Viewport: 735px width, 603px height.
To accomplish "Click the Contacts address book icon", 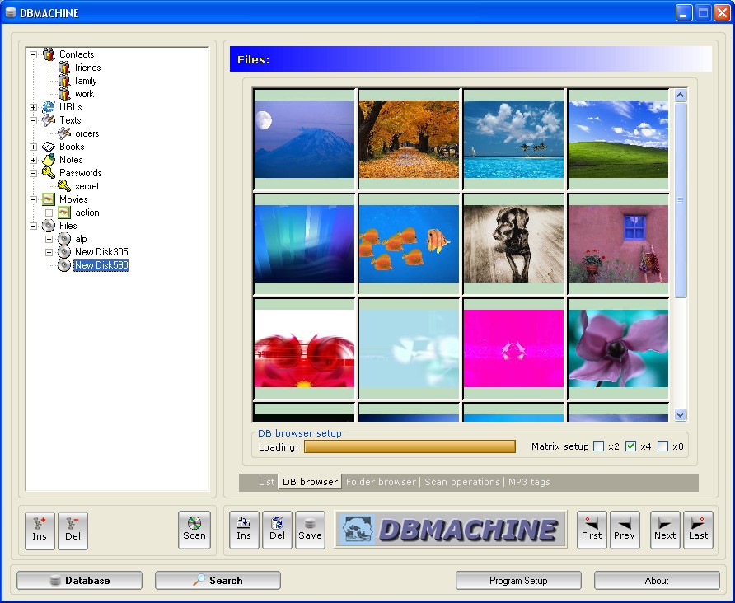I will [x=49, y=54].
